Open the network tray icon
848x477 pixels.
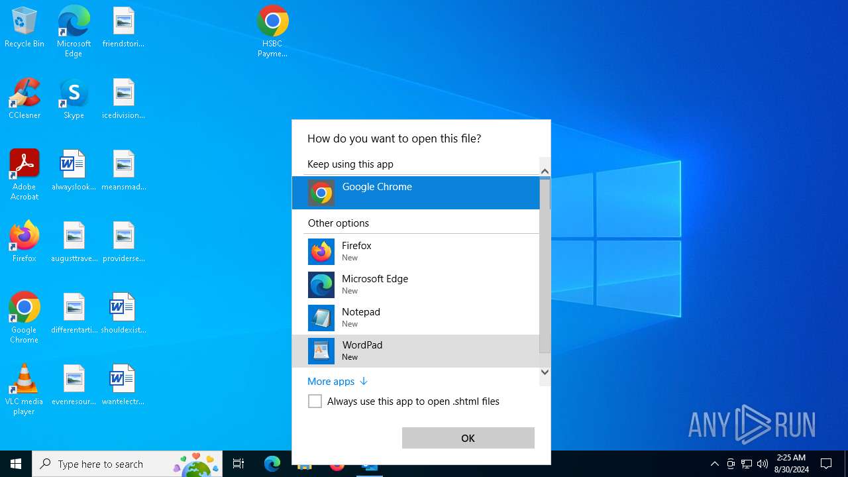[747, 464]
